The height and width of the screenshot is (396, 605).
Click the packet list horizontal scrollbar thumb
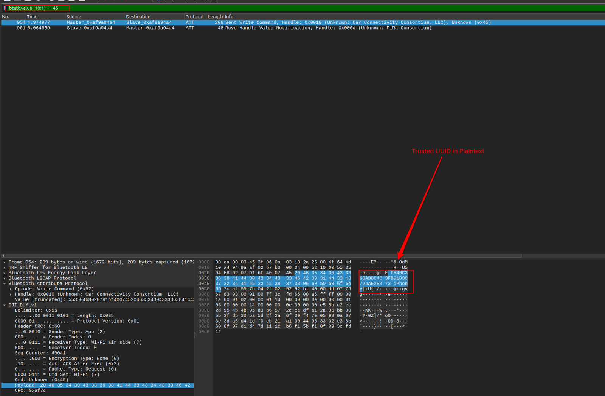(264, 256)
